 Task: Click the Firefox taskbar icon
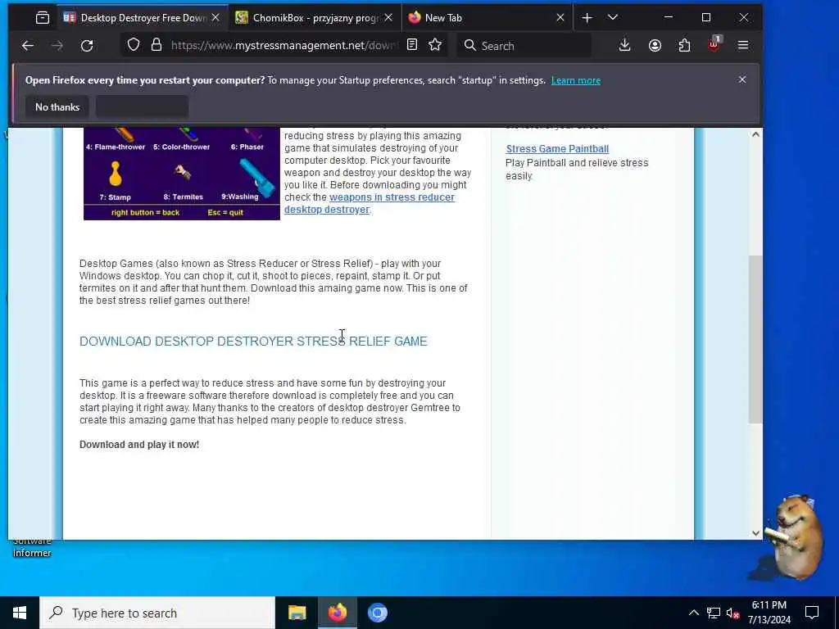337,613
